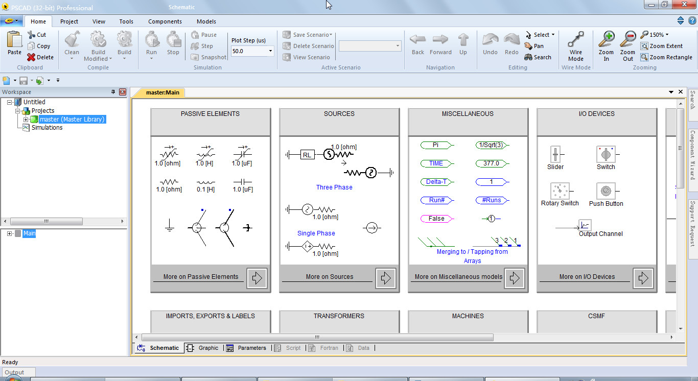
Task: Click the Zoom Out magnifier icon
Action: coord(627,40)
